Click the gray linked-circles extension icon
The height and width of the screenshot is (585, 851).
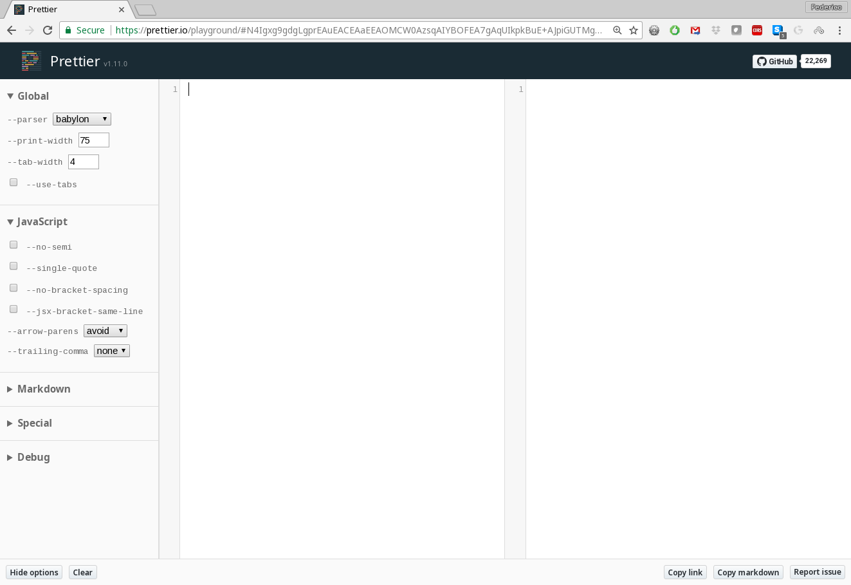[x=819, y=30]
